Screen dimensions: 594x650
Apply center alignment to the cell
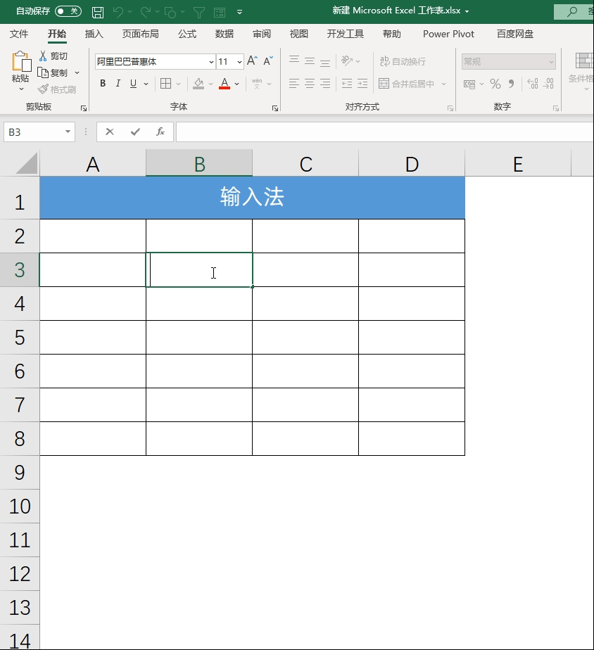(308, 82)
